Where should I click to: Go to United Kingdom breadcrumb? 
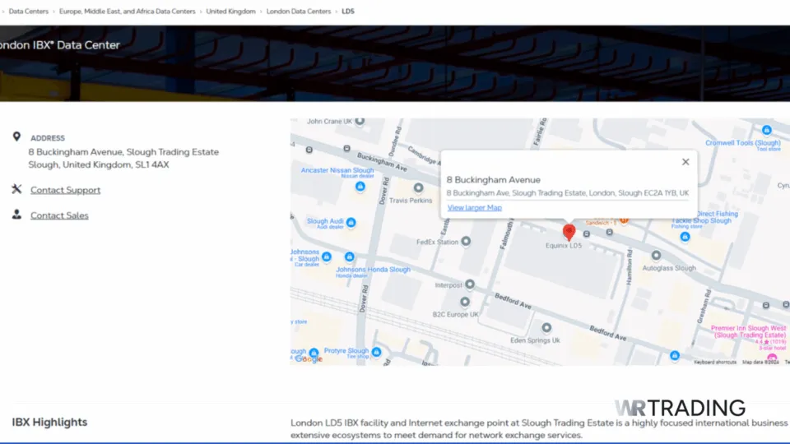[230, 12]
